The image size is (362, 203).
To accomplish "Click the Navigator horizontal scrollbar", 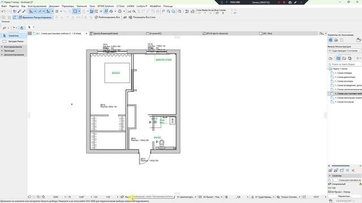I will [341, 166].
